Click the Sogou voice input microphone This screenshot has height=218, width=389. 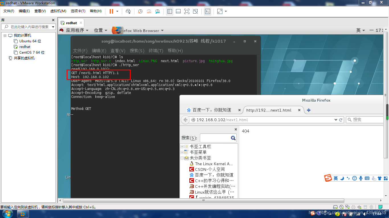pos(361,178)
